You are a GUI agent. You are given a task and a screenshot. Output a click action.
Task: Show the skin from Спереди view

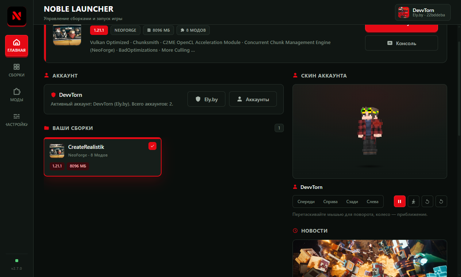point(306,202)
